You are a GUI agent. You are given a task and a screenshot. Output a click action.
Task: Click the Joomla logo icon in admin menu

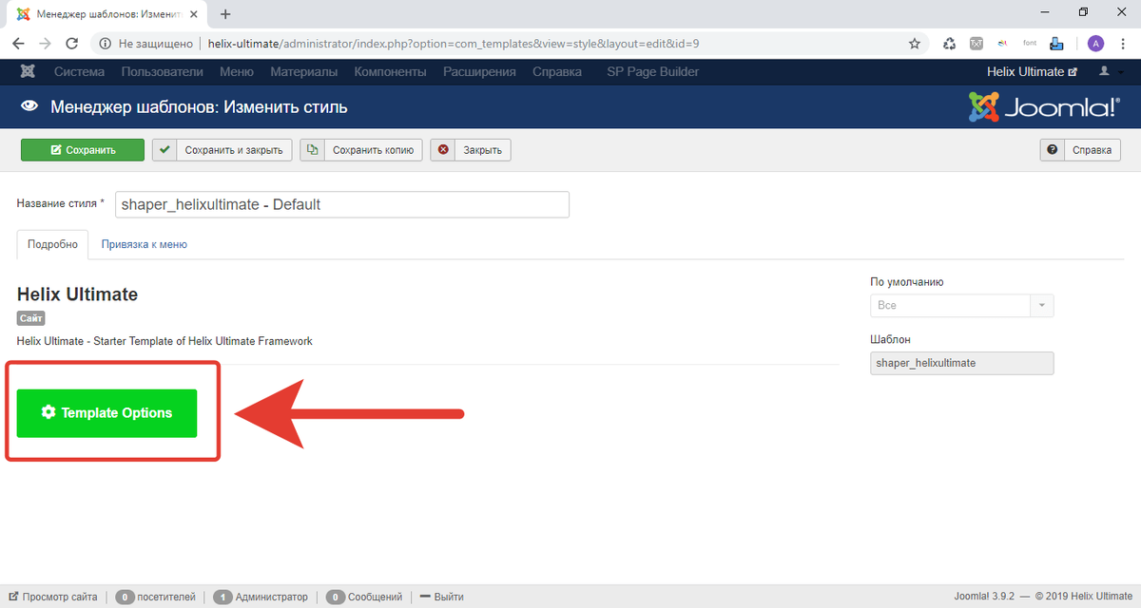[28, 72]
